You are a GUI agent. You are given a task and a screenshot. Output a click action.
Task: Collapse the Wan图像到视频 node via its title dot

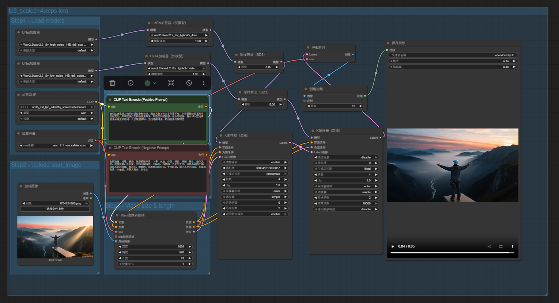coord(117,215)
